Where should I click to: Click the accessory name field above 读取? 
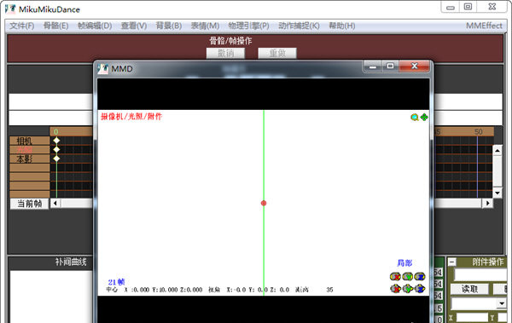click(x=480, y=274)
